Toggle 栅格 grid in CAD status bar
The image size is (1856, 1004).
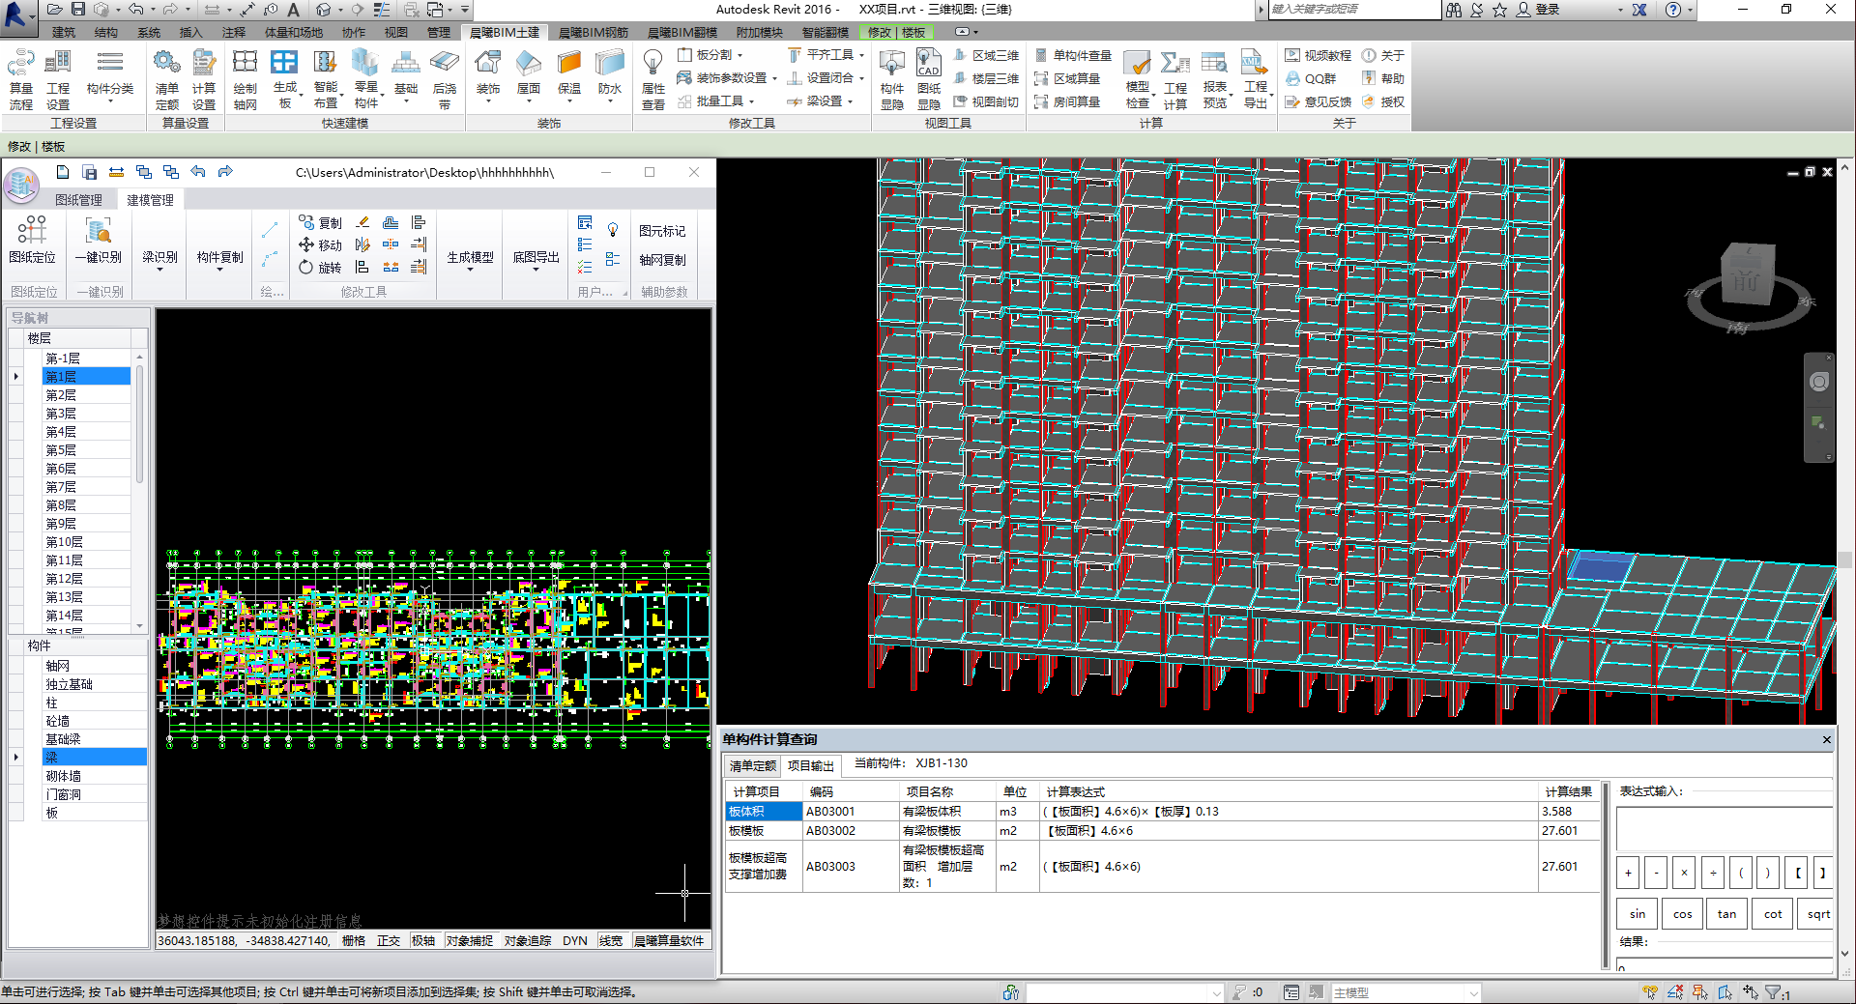click(354, 940)
